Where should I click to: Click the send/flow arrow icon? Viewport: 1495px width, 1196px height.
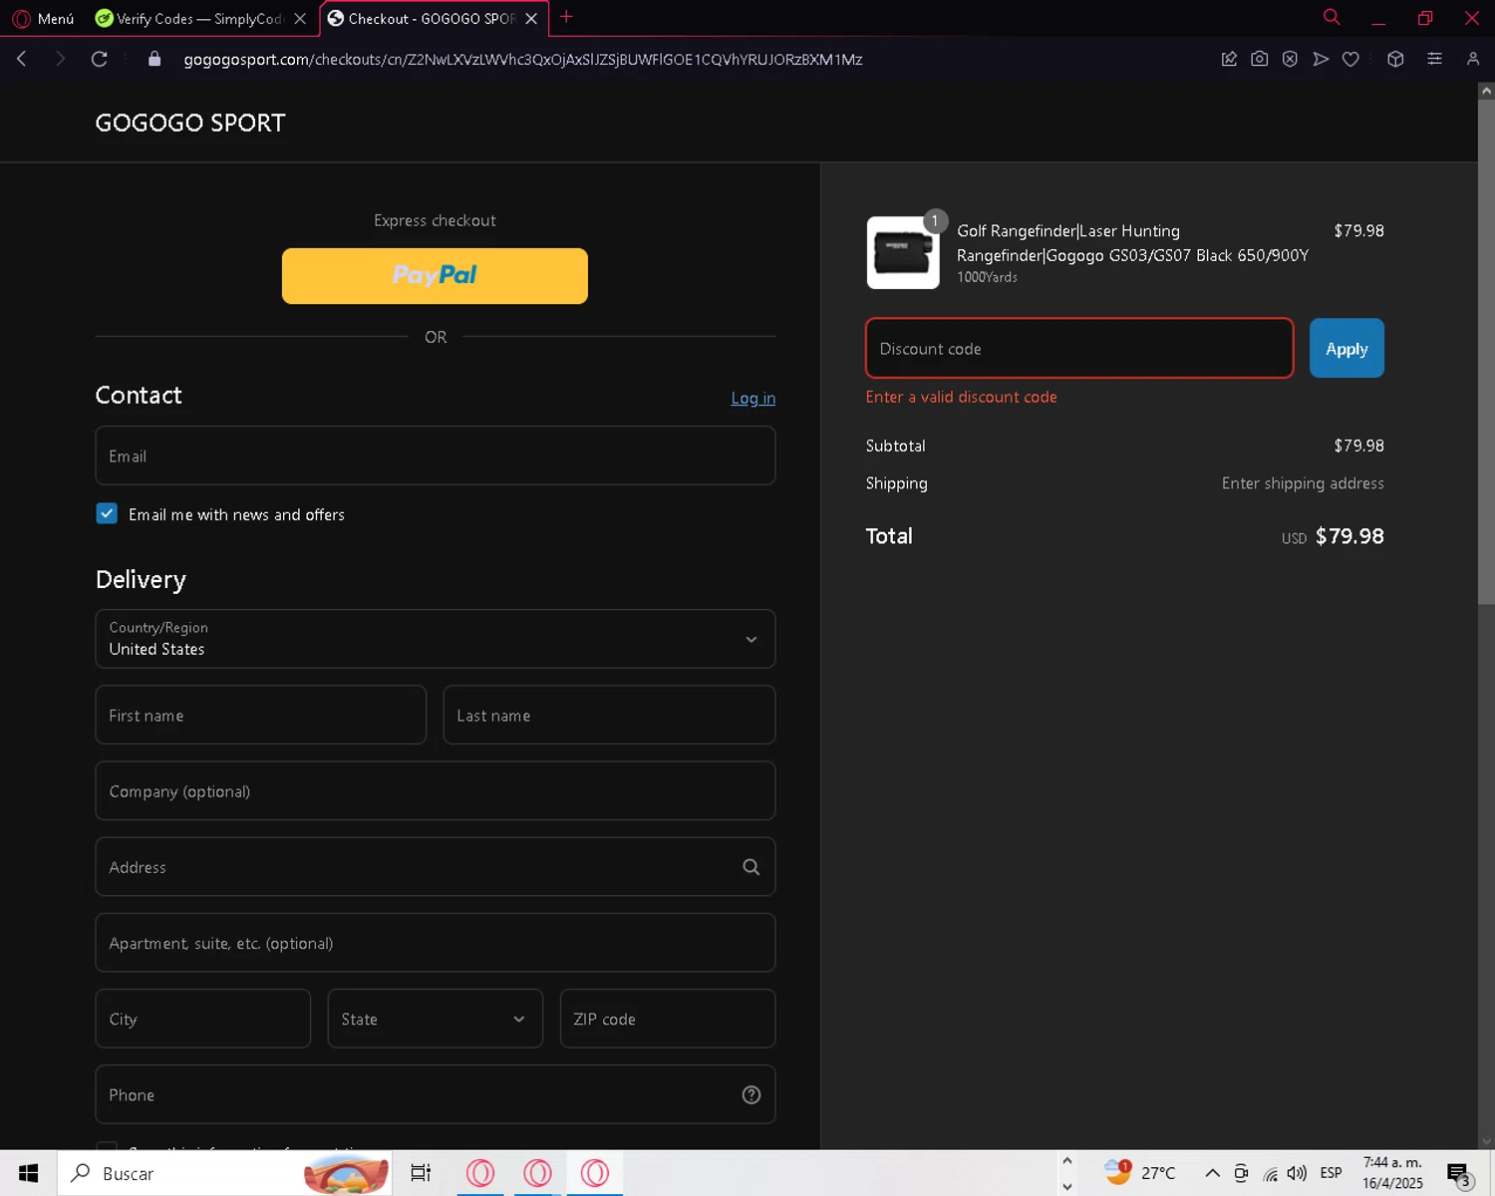(x=1321, y=59)
